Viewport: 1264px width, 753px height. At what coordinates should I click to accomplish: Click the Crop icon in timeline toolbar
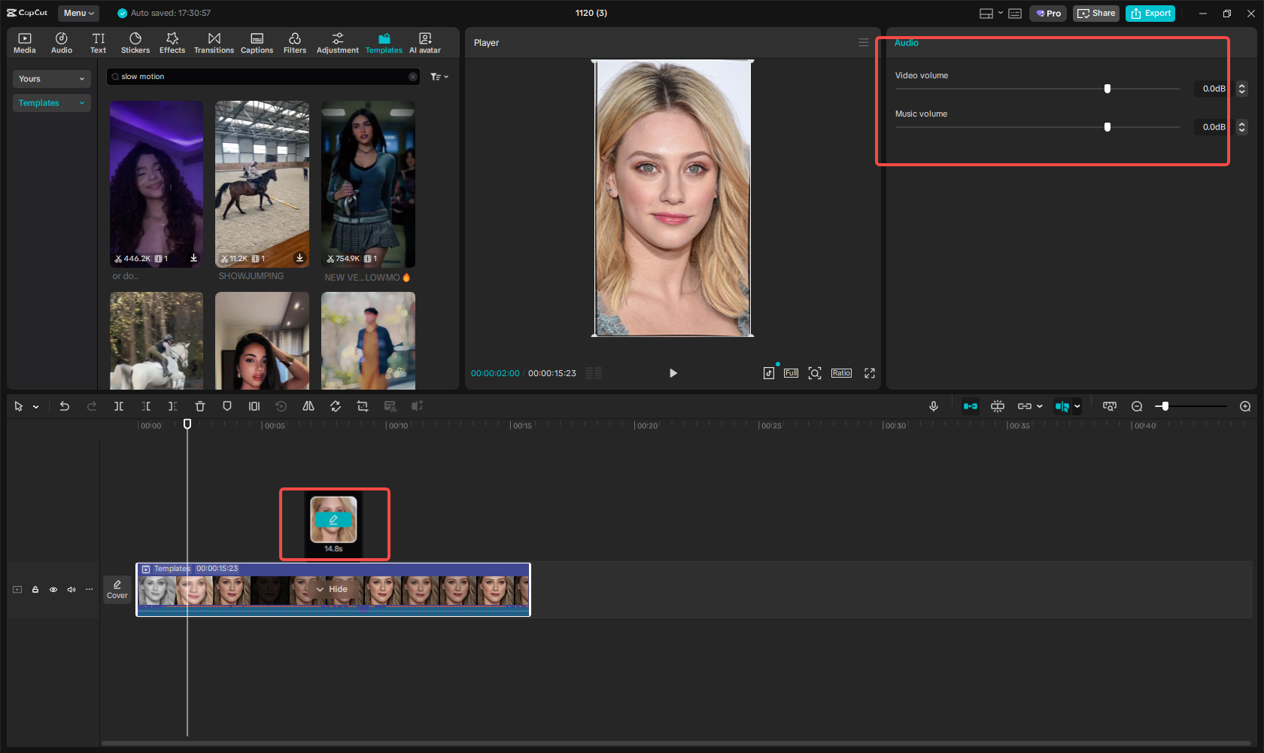point(363,405)
